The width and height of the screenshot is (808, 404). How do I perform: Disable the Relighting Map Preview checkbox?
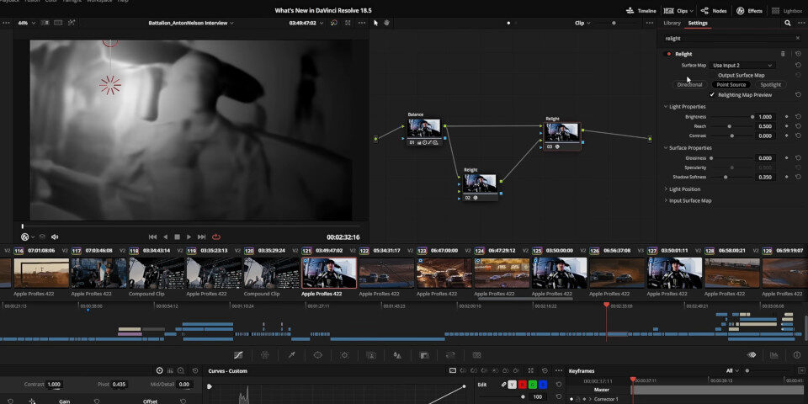(x=712, y=95)
